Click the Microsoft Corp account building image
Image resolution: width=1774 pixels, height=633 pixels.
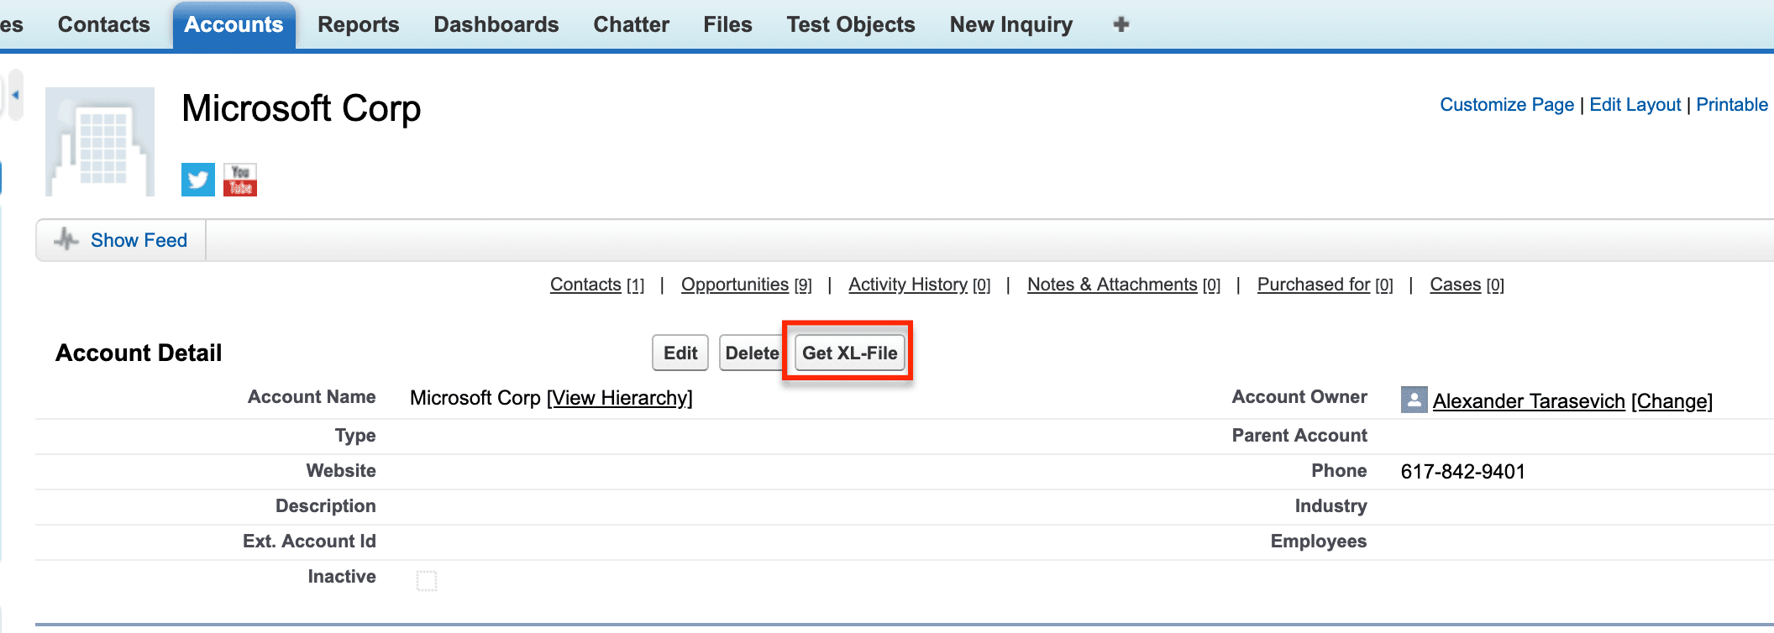tap(100, 142)
